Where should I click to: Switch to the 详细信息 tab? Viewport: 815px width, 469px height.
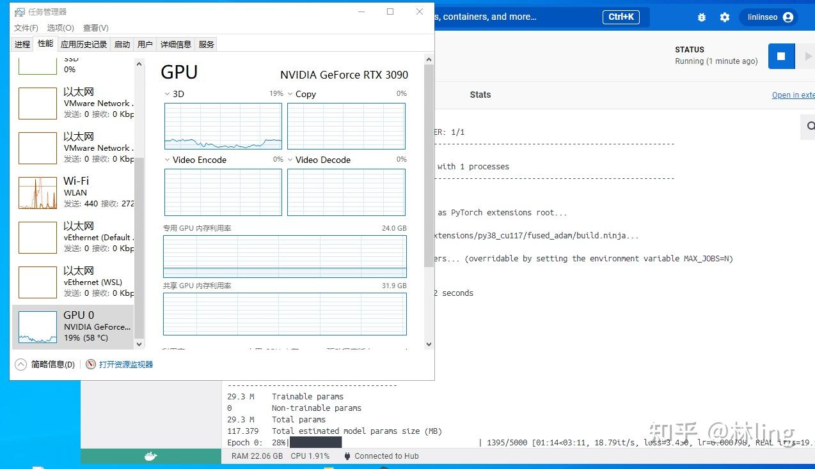176,44
